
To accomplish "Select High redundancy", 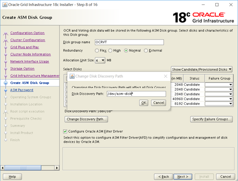I will pyautogui.click(x=110, y=51).
